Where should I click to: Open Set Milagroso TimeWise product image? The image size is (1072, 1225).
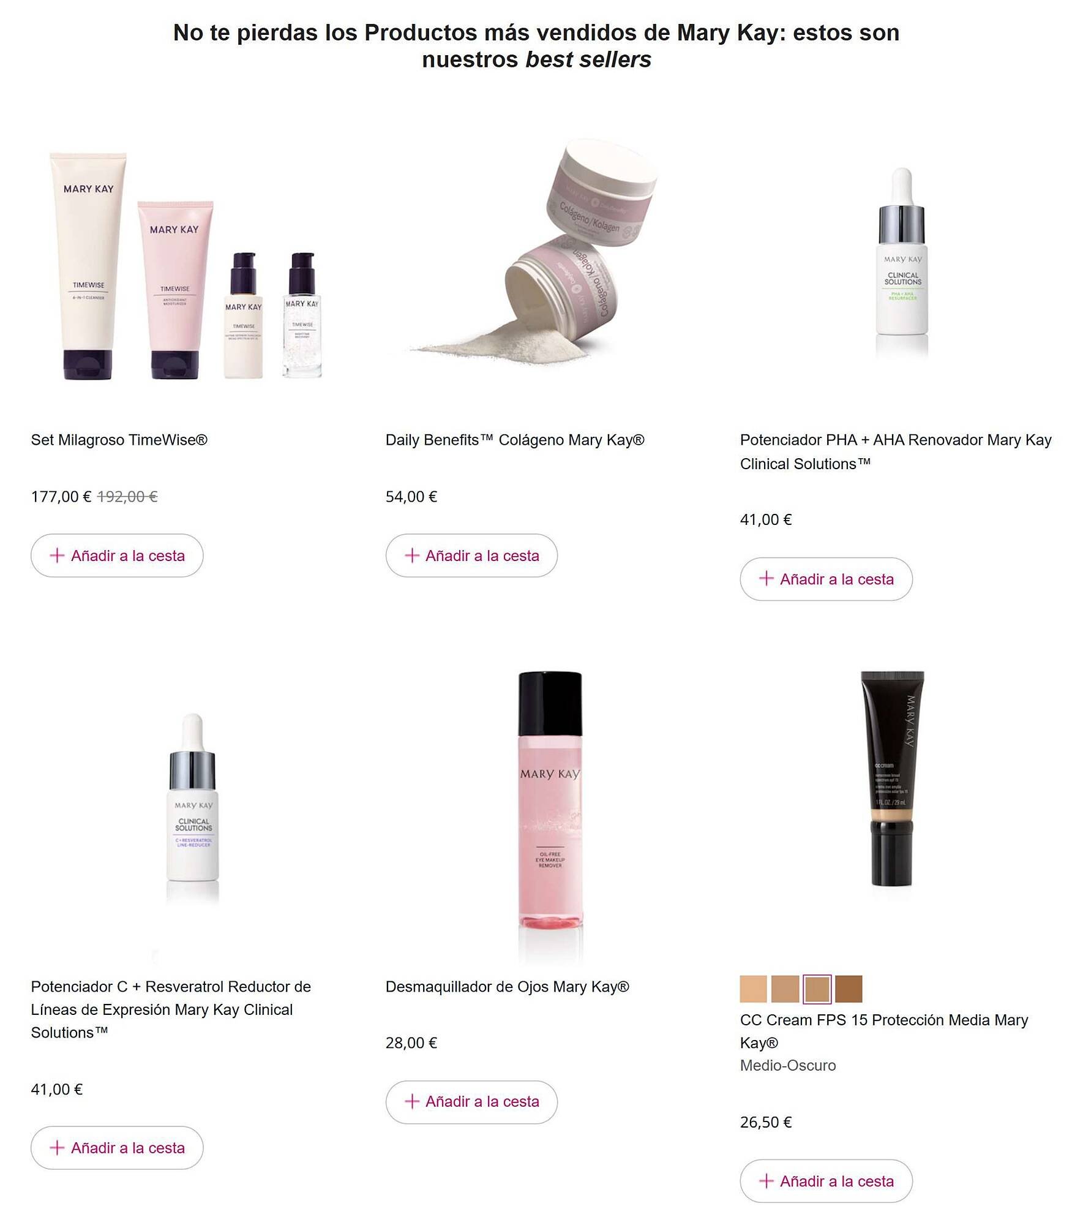[x=187, y=265]
